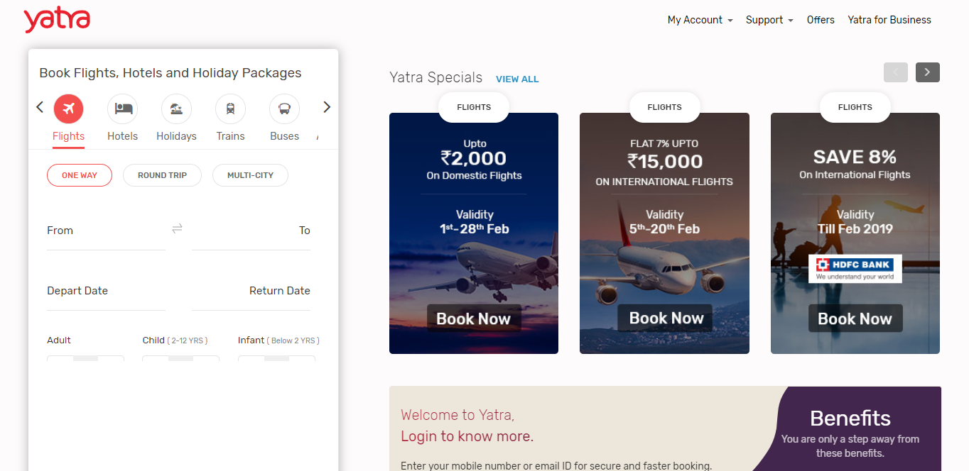Choose the Multi-City trip option

[250, 175]
